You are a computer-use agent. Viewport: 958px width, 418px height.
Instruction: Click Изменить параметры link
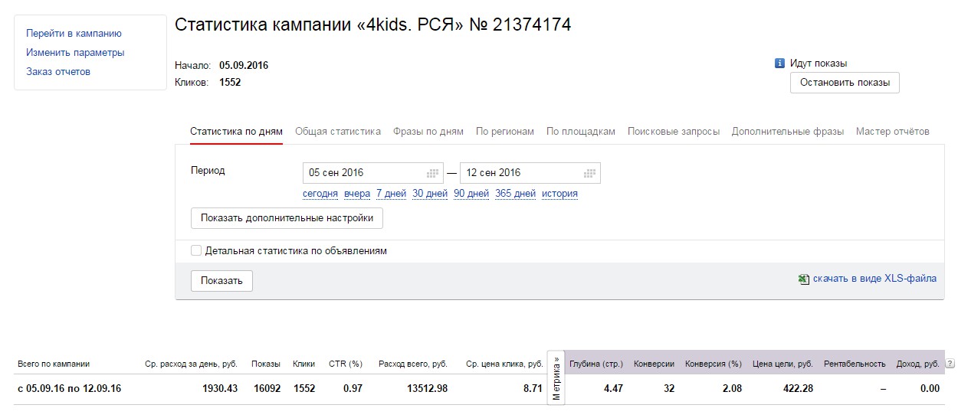pyautogui.click(x=75, y=53)
